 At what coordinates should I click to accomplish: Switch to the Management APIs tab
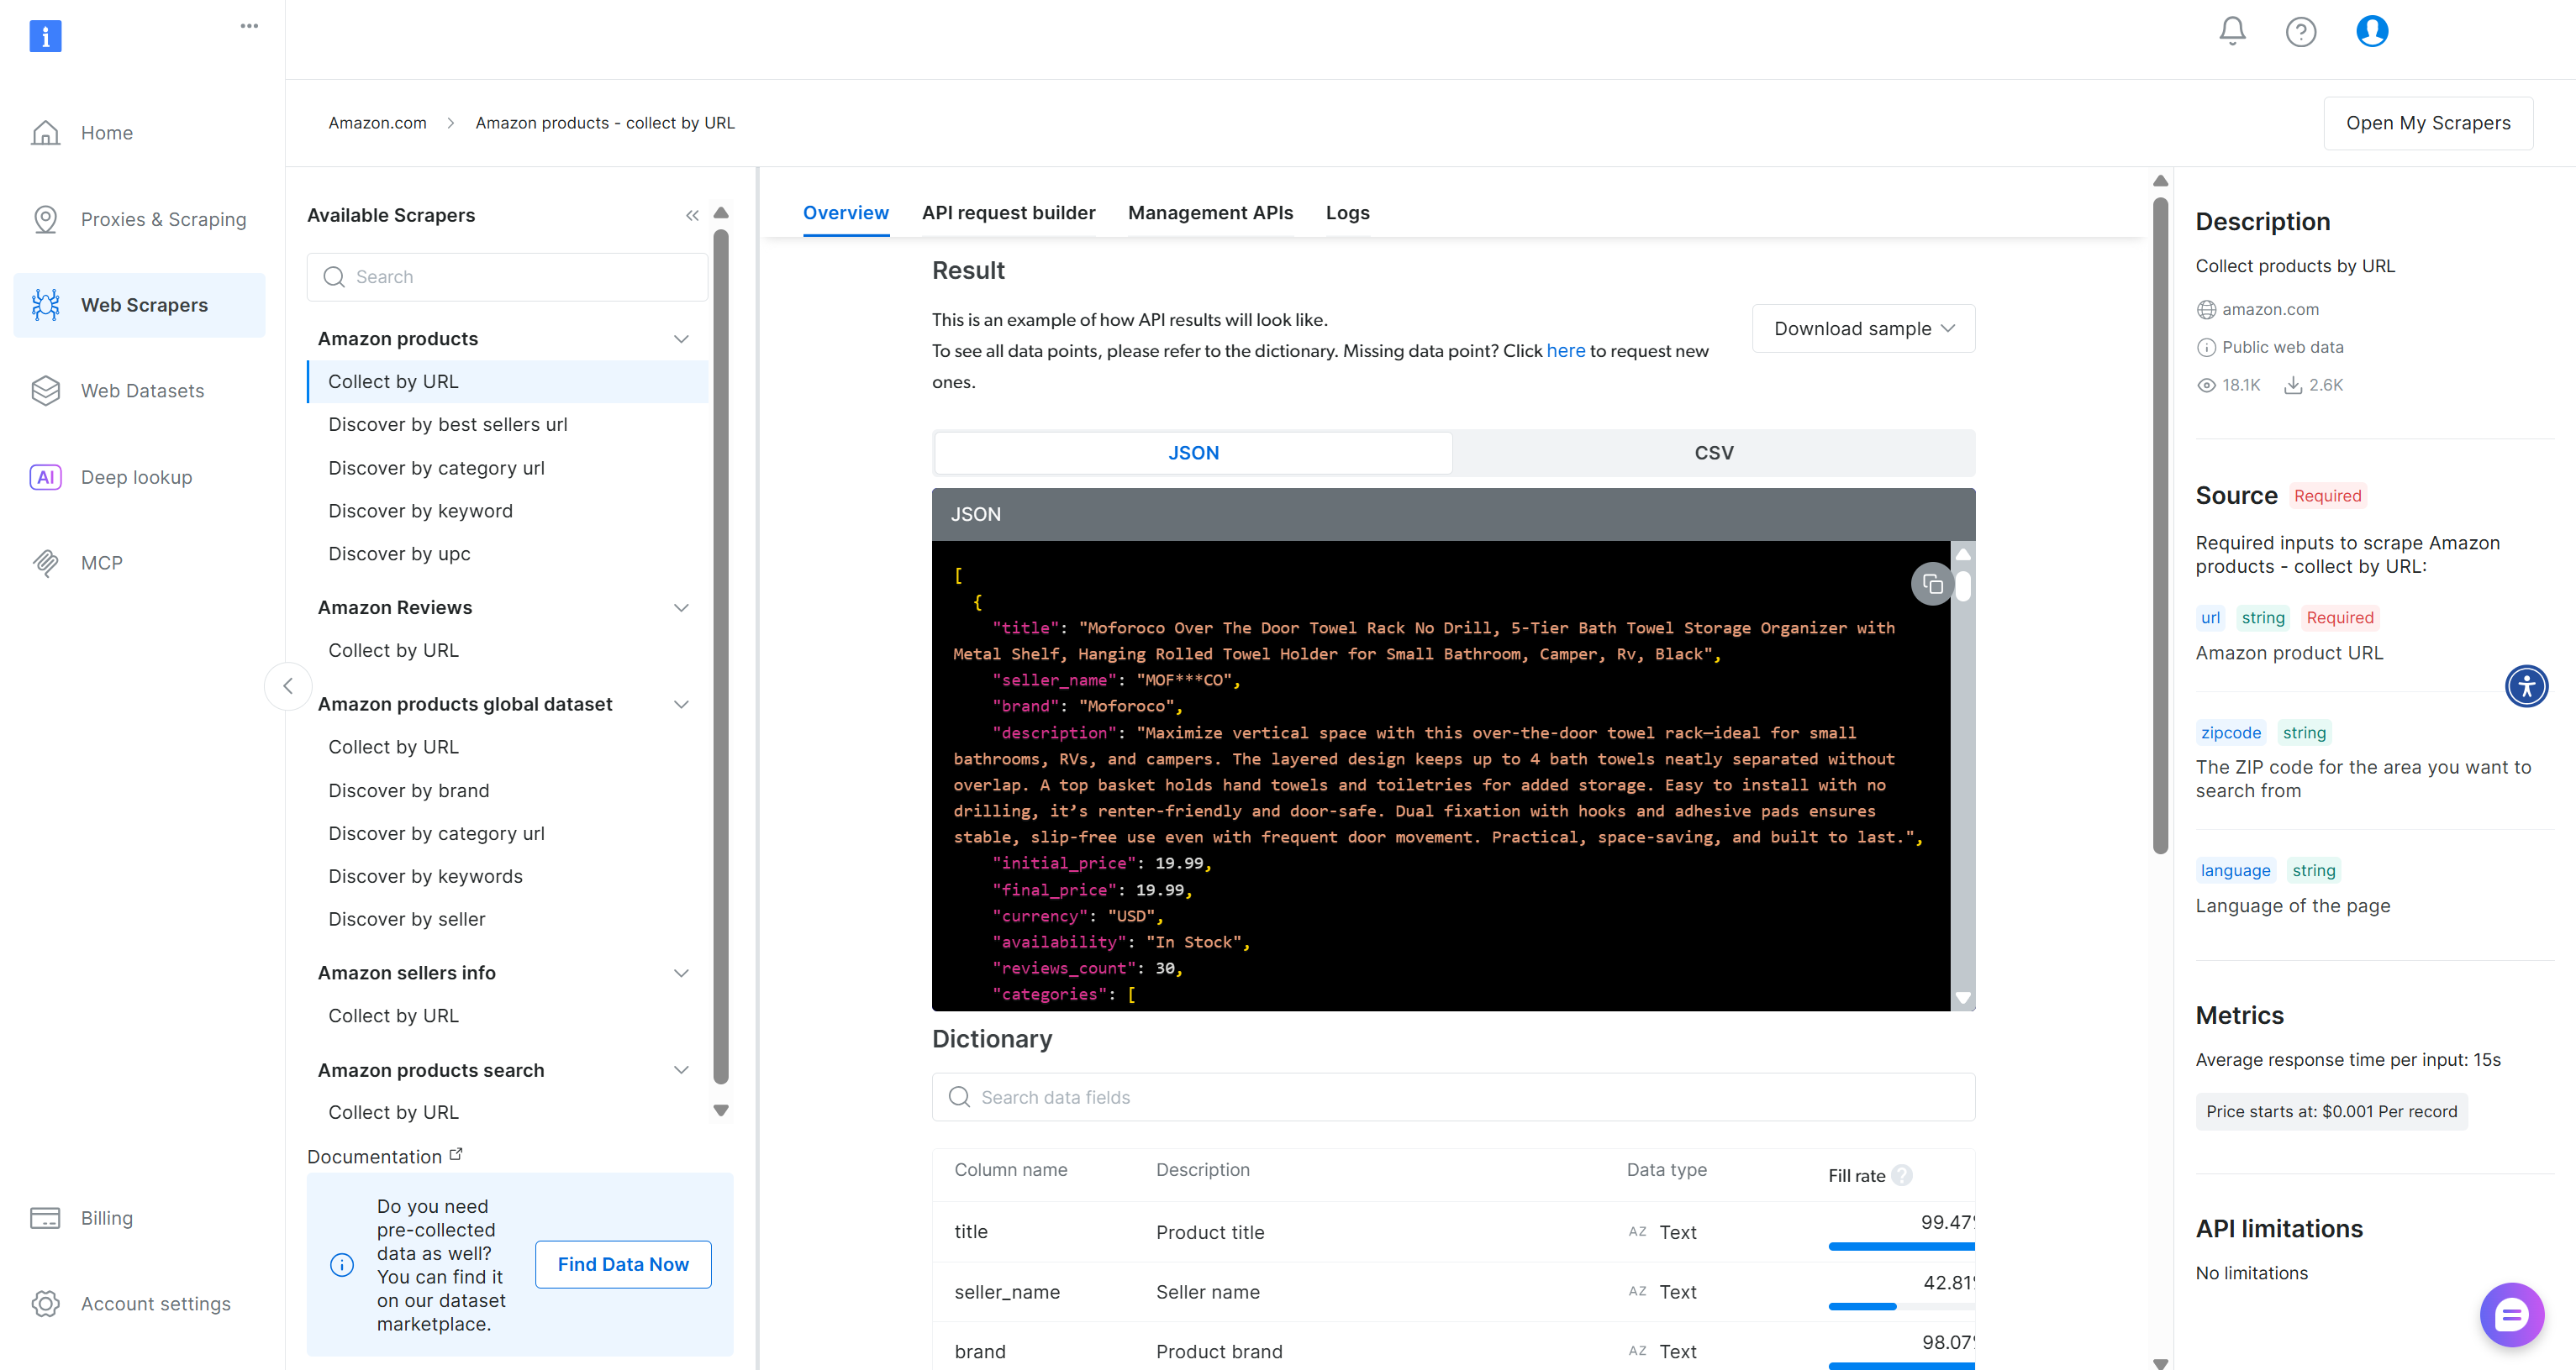[x=1210, y=213]
